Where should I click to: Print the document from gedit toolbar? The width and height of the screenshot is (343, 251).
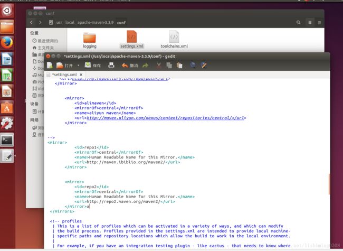click(x=111, y=66)
